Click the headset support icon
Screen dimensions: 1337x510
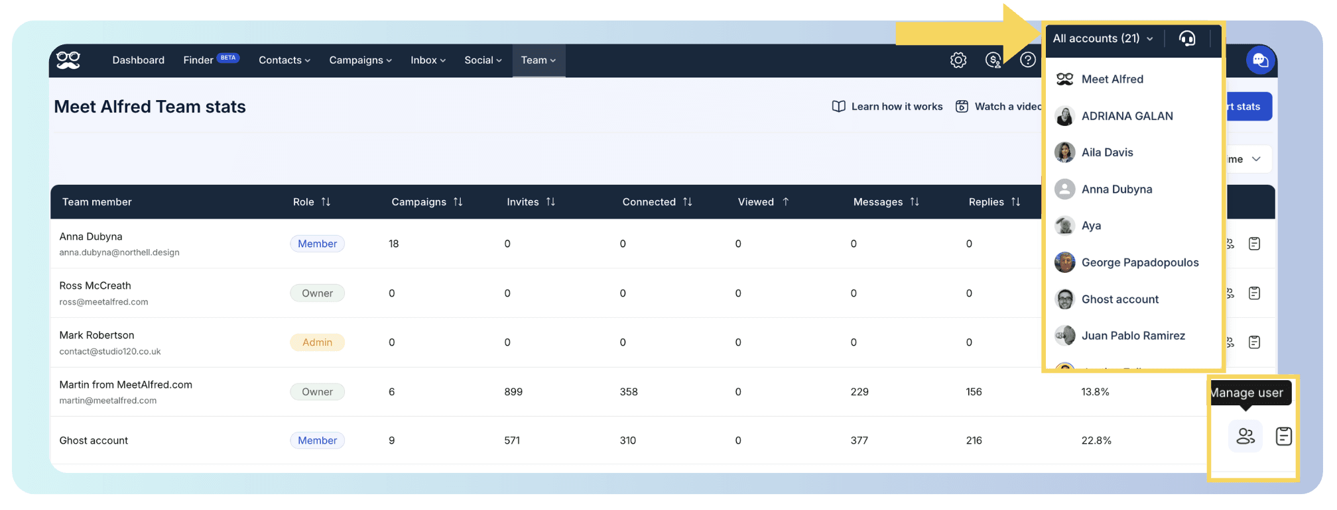(x=1187, y=38)
